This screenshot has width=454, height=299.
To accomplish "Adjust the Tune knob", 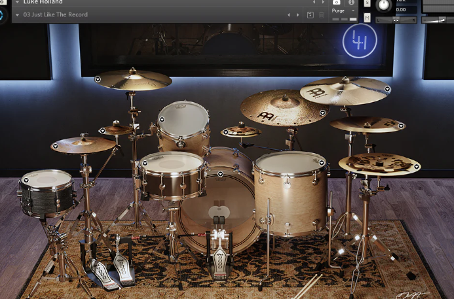I will 384,5.
